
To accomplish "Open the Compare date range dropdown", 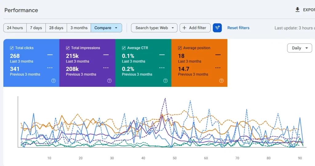I will click(x=106, y=28).
